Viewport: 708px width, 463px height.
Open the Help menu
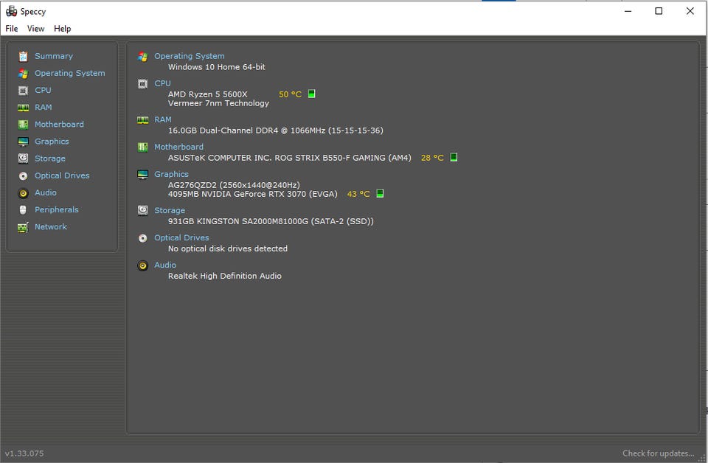tap(63, 29)
